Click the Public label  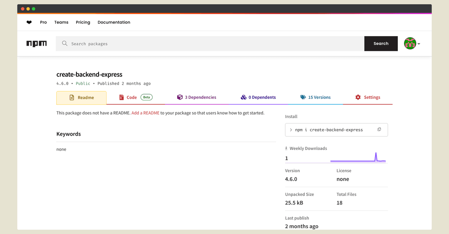click(x=83, y=83)
